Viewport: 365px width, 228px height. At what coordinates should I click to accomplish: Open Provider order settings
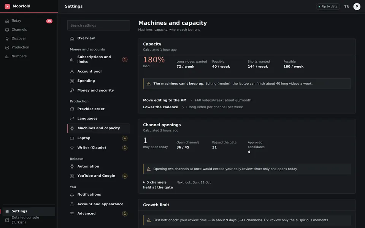98,109
